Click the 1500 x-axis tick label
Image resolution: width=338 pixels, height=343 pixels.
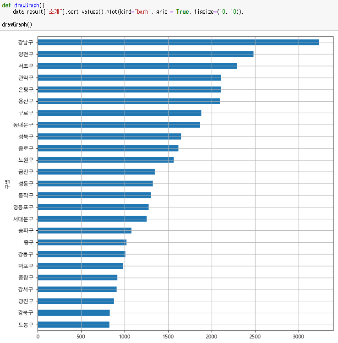click(x=168, y=337)
